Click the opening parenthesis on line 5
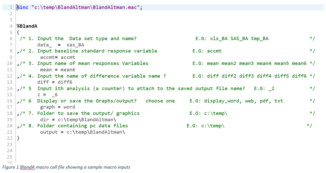The image size is (326, 173). pyautogui.click(x=18, y=32)
